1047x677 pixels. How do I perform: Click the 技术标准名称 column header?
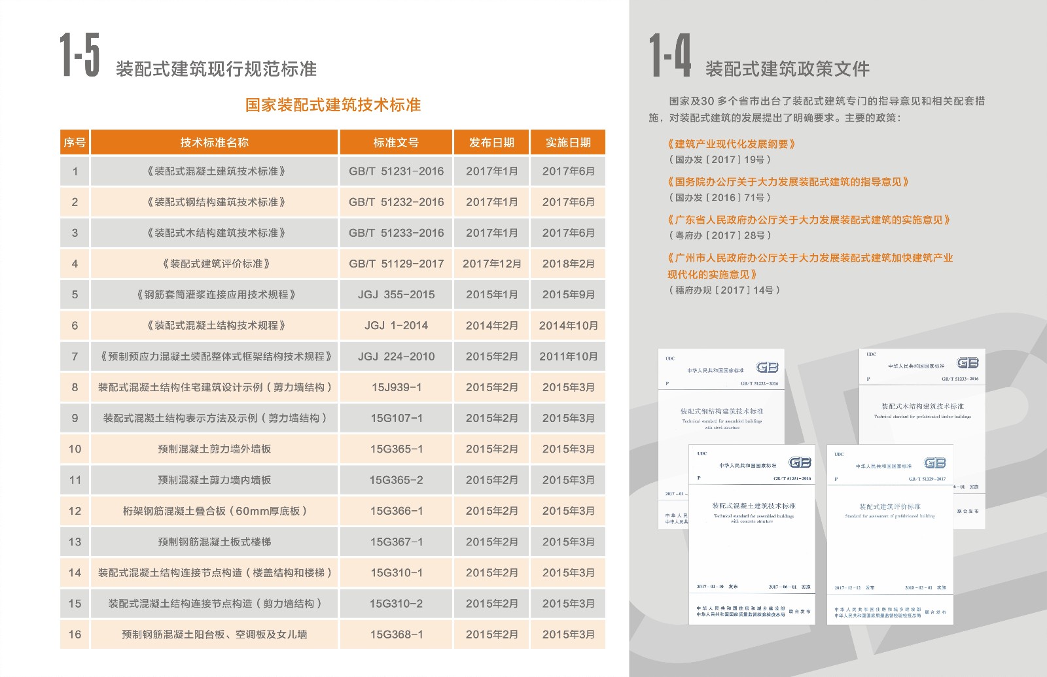point(215,143)
